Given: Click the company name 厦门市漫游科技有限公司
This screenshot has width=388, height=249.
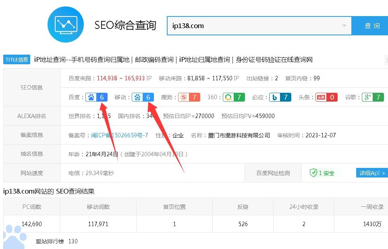Looking at the screenshot, I should [x=239, y=135].
